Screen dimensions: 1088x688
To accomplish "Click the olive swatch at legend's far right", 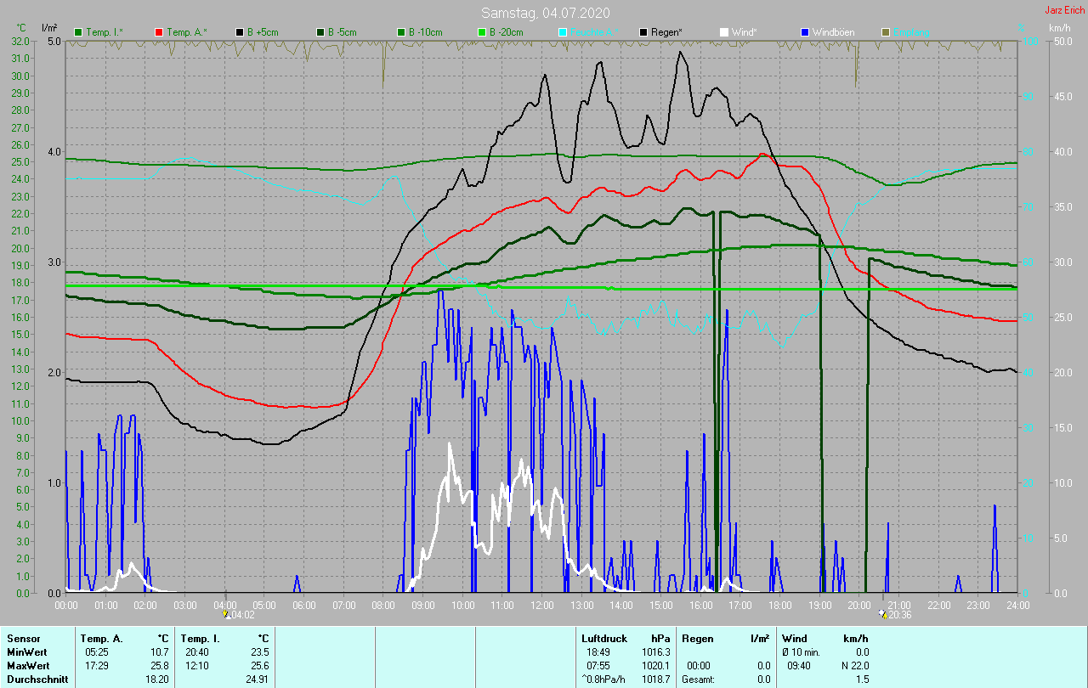I will (x=885, y=32).
